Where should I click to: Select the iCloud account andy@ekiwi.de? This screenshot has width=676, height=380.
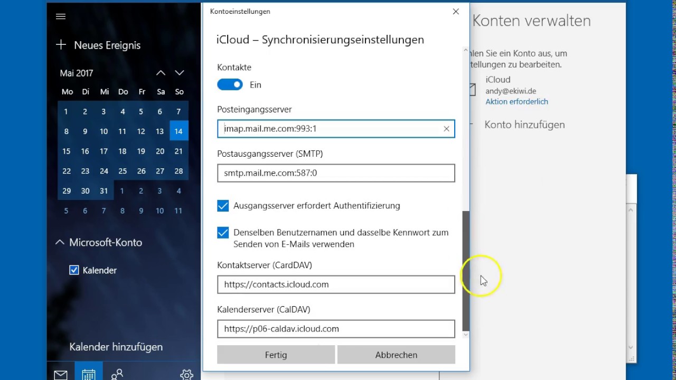517,90
